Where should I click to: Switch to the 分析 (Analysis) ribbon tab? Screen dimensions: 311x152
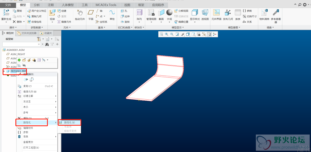tap(37, 5)
